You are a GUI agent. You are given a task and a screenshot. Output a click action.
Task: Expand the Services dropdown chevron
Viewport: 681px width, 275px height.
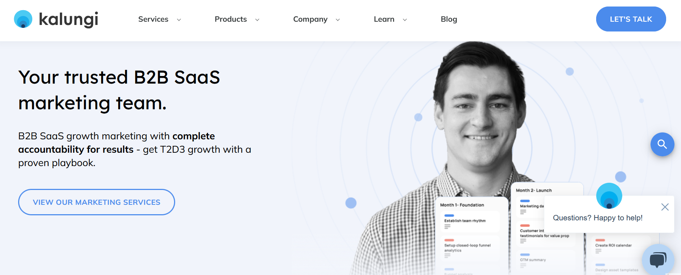point(179,20)
